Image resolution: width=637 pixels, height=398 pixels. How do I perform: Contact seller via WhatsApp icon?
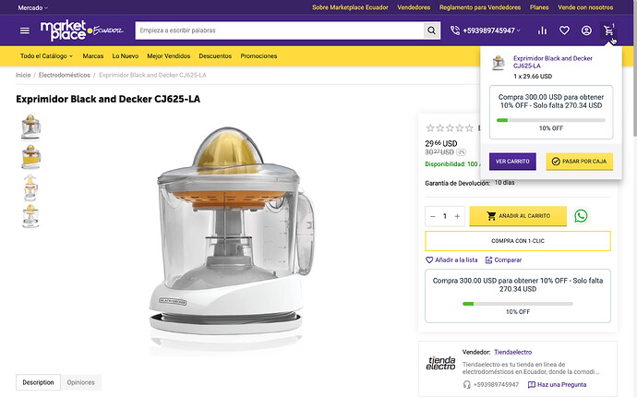coord(581,216)
